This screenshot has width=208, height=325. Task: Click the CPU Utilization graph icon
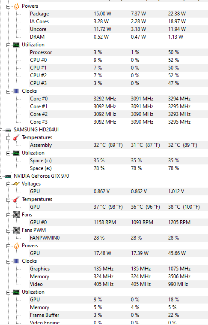tap(16, 45)
